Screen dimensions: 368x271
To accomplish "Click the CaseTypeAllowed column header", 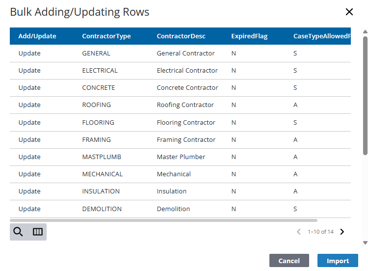I will point(321,36).
